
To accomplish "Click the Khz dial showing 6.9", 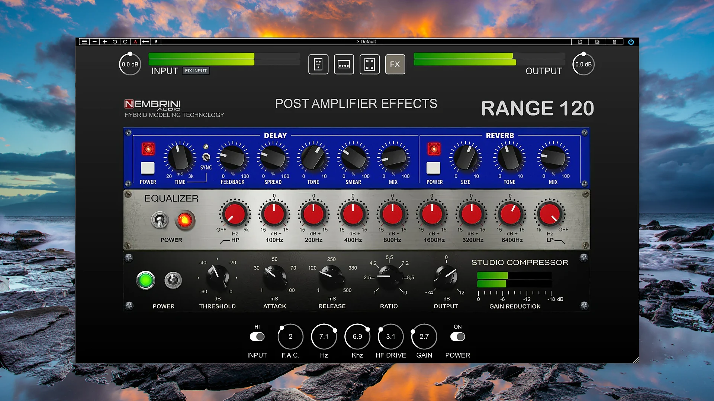I will point(357,336).
